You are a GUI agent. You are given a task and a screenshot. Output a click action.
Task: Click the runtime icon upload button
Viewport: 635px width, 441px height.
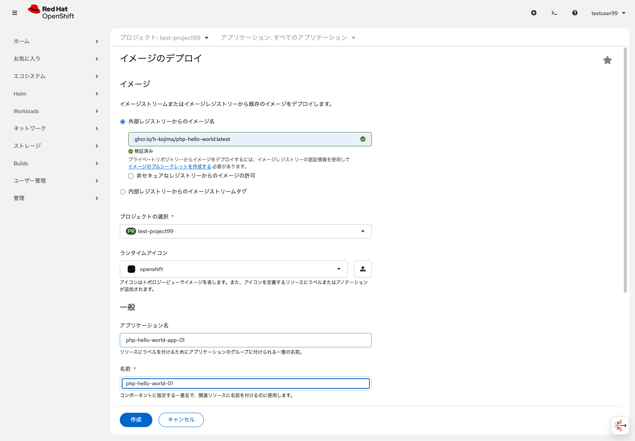(362, 269)
